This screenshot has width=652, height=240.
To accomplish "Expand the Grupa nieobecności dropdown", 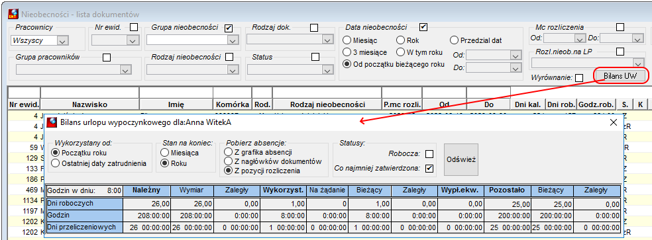I will [x=232, y=40].
